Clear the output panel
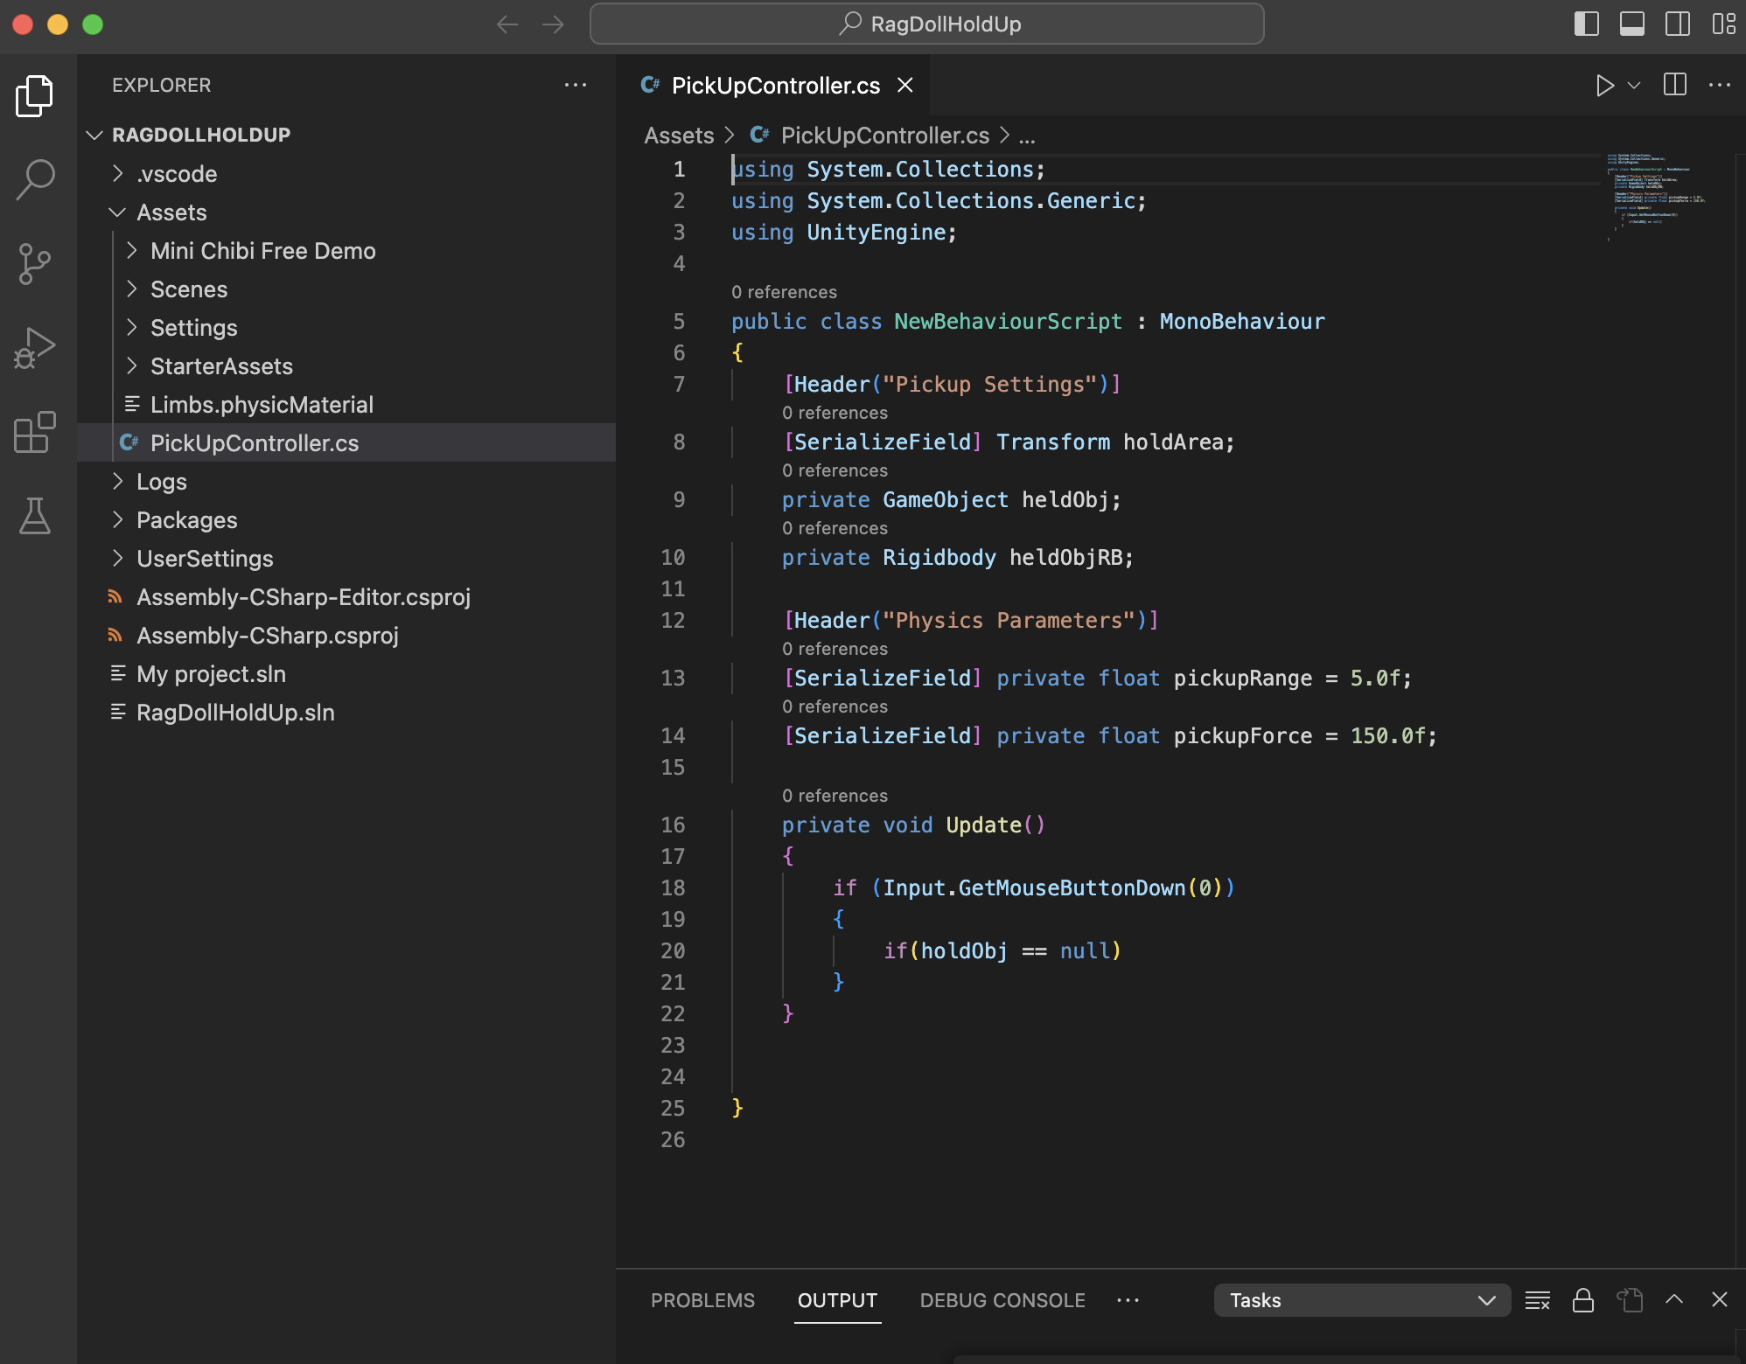This screenshot has height=1364, width=1746. click(1537, 1300)
